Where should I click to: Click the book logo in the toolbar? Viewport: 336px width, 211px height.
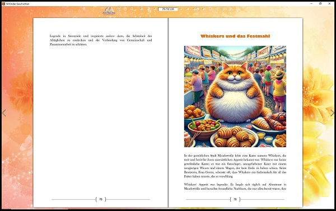click(x=109, y=11)
